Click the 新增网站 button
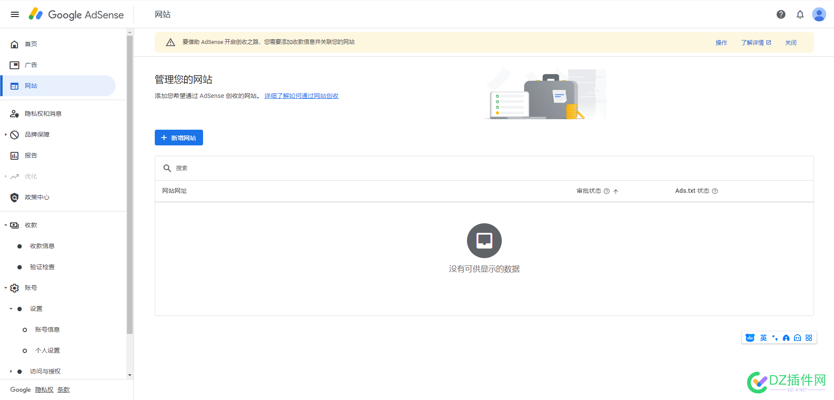834x400 pixels. 179,138
